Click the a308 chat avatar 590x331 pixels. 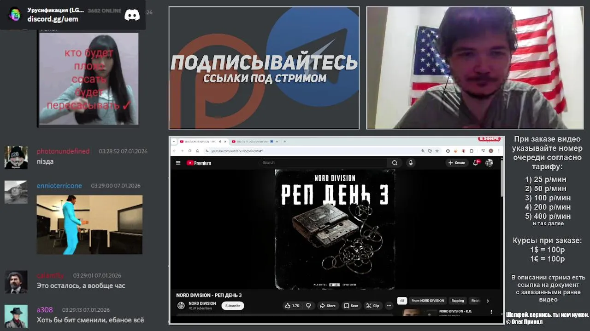point(16,316)
